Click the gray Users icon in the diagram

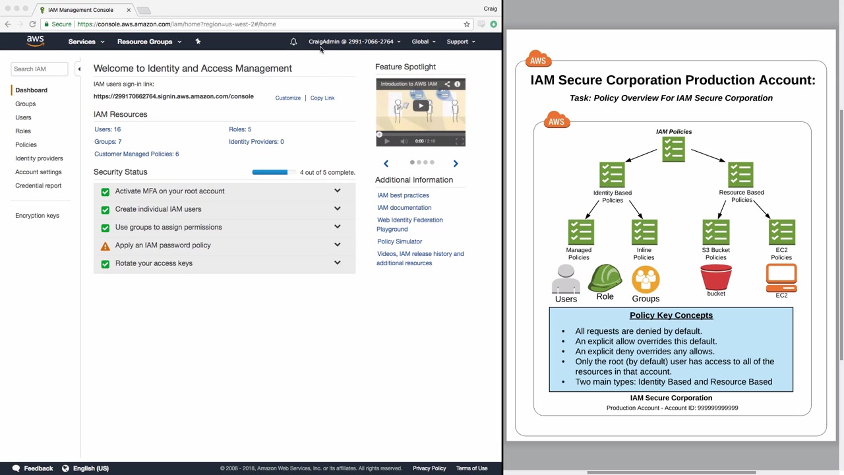(x=566, y=279)
